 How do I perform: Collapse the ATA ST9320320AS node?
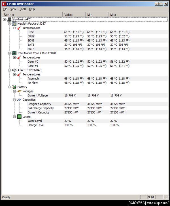9,70
